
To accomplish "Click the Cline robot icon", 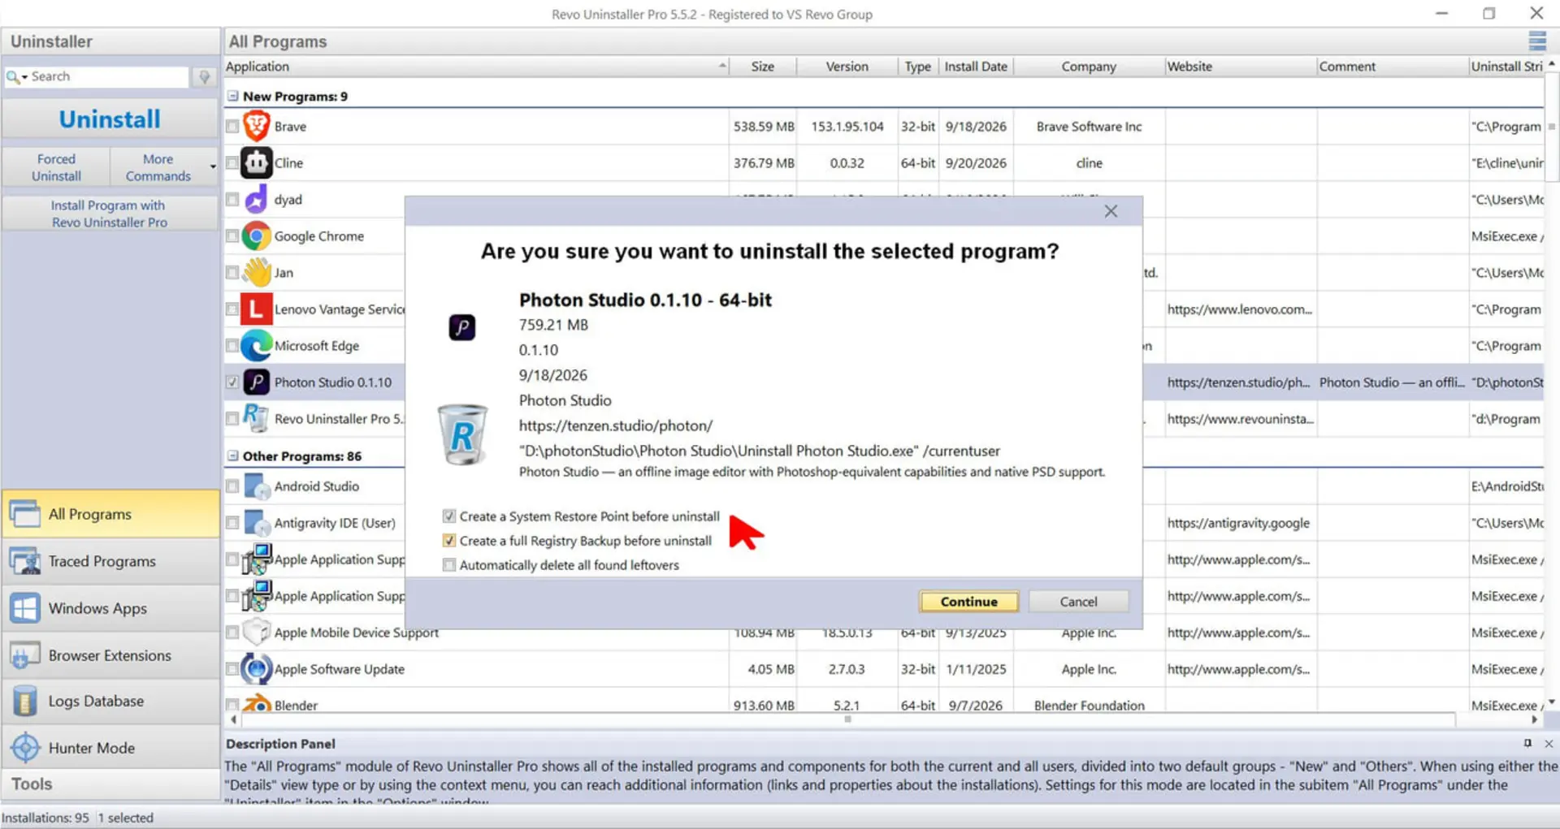I will [x=256, y=163].
